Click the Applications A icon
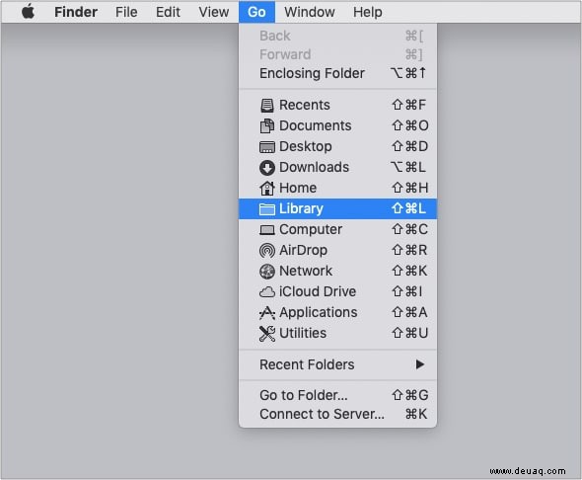The image size is (582, 480). click(x=267, y=313)
